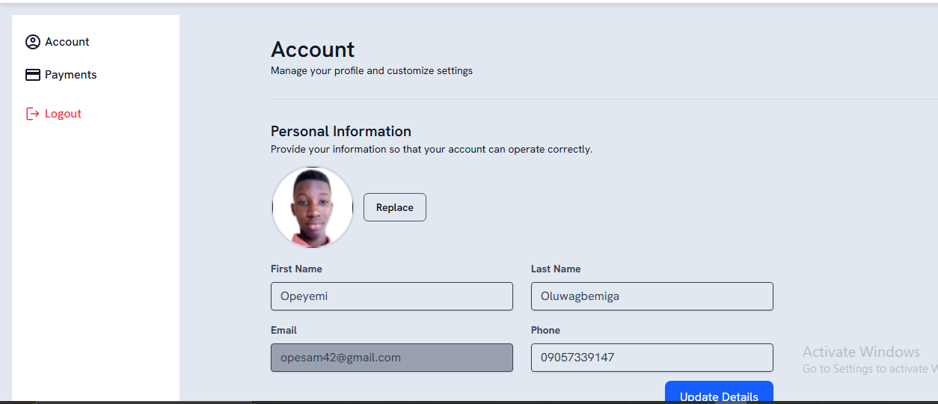
Task: Click the Last Name field label
Action: coord(556,269)
